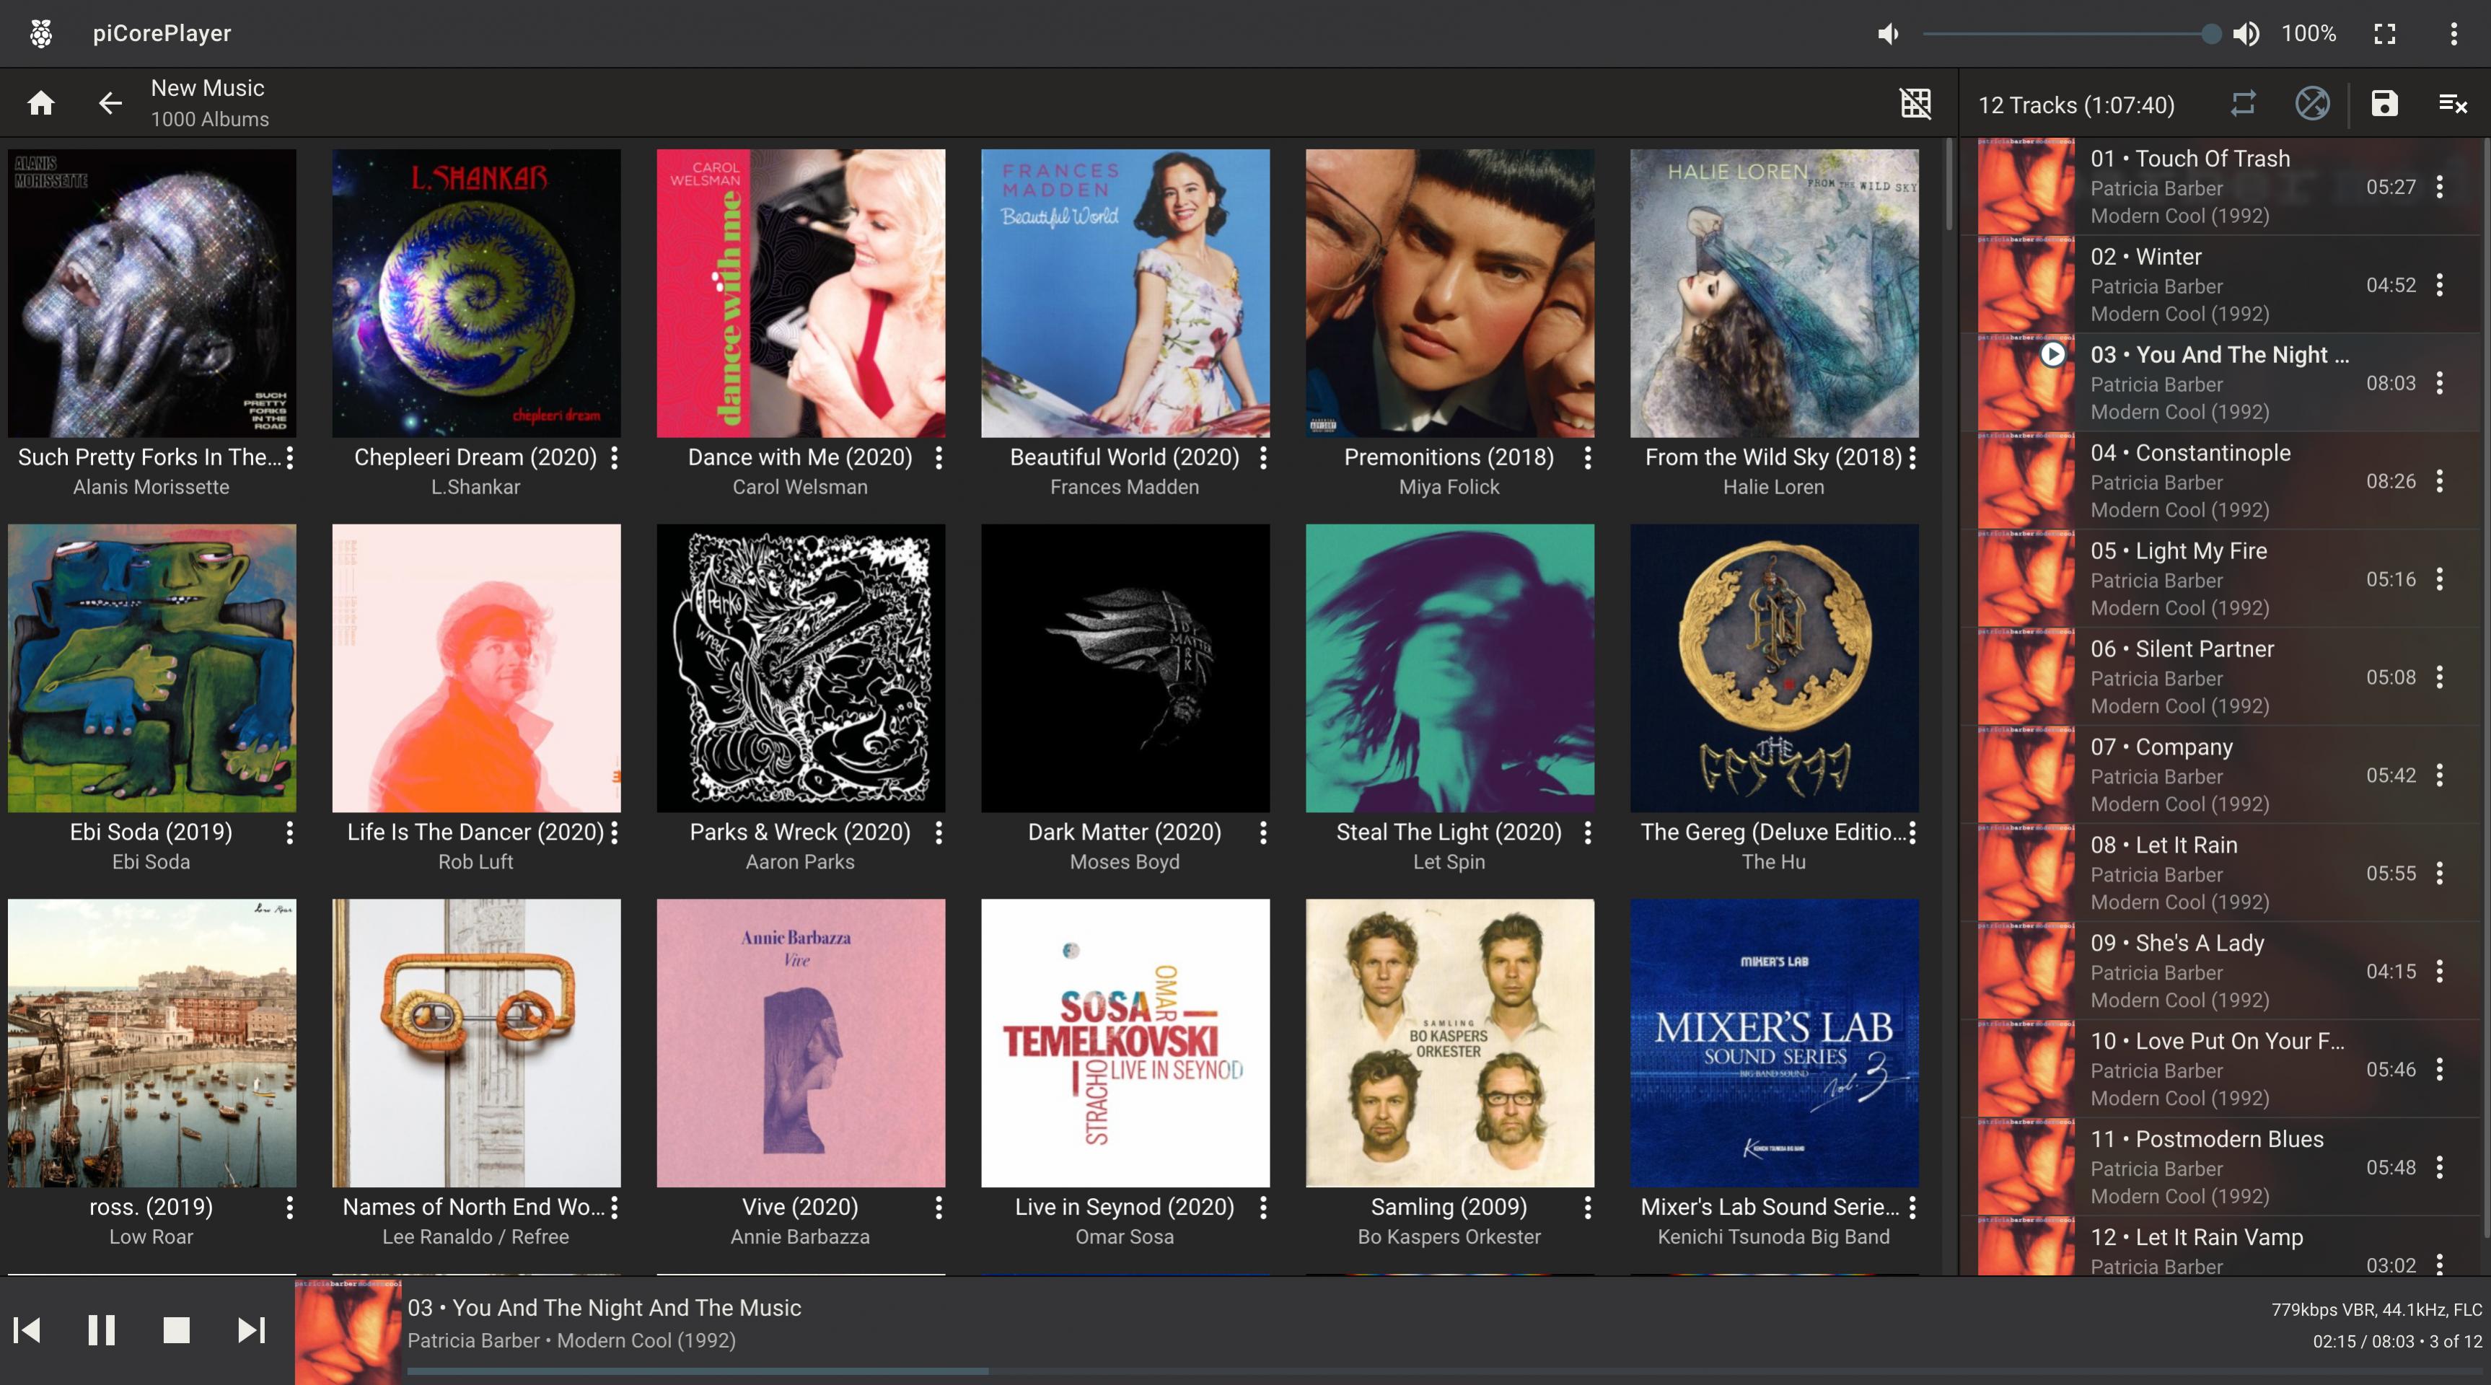The height and width of the screenshot is (1385, 2491).
Task: Click the 100% volume label
Action: (x=2308, y=34)
